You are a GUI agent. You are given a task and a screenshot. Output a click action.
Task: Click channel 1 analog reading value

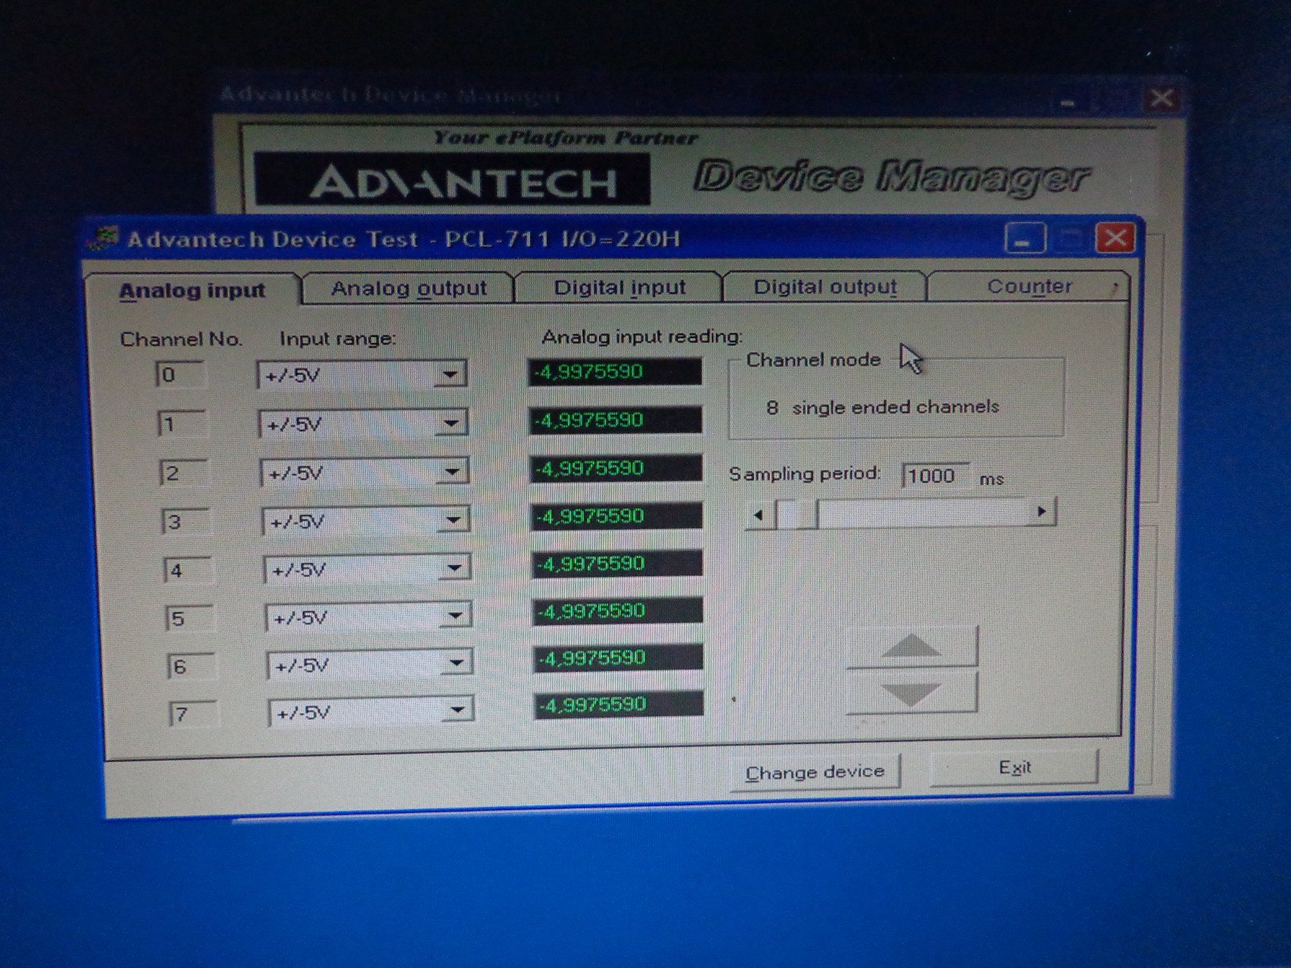click(x=615, y=420)
